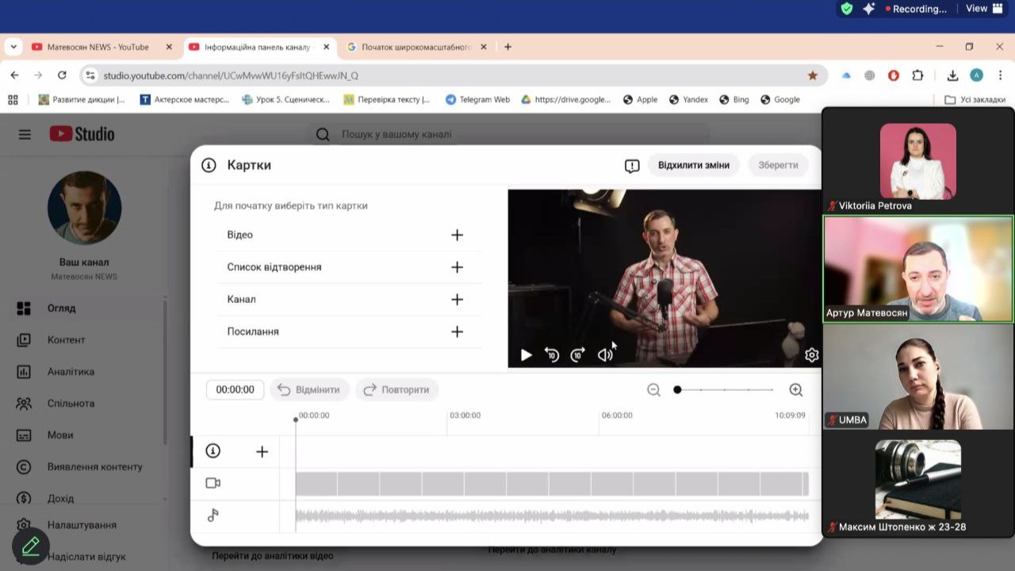This screenshot has width=1015, height=571.
Task: Click the timeline zoom slider handle
Action: coord(677,389)
